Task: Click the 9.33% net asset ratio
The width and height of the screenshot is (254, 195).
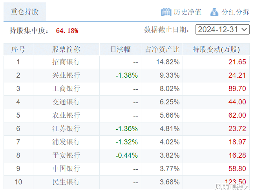Action: point(170,75)
